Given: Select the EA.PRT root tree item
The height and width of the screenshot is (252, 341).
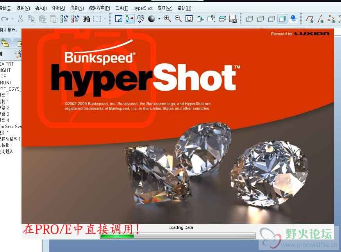Looking at the screenshot, I should (7, 64).
